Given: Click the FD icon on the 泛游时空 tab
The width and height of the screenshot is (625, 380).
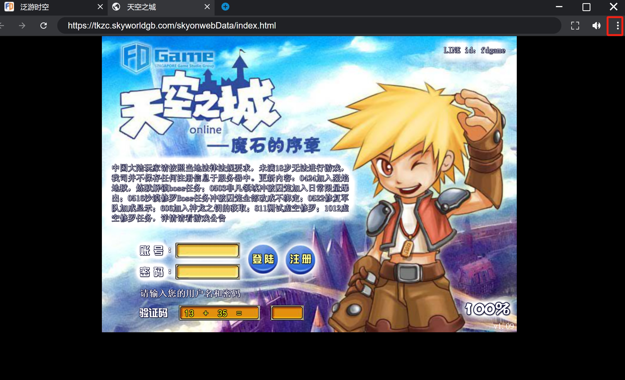Looking at the screenshot, I should pos(9,7).
